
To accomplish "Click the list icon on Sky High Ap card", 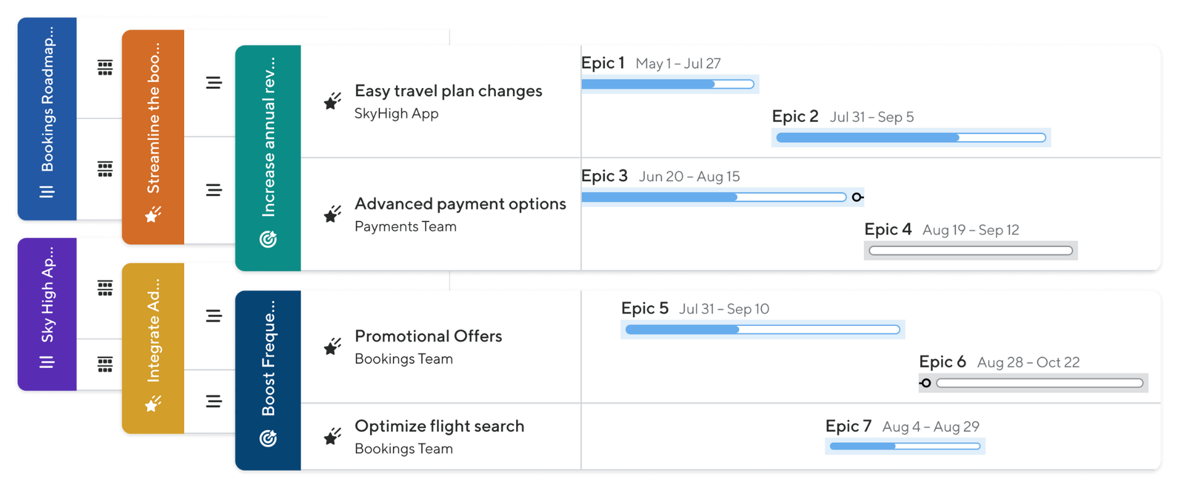I will point(47,362).
